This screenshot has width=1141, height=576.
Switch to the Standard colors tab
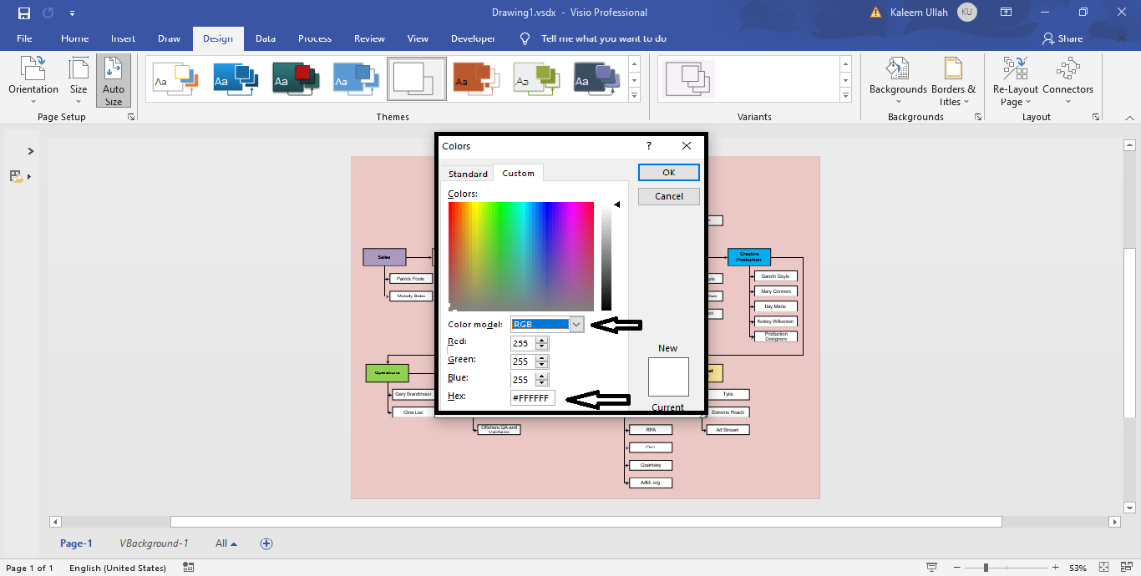(467, 173)
